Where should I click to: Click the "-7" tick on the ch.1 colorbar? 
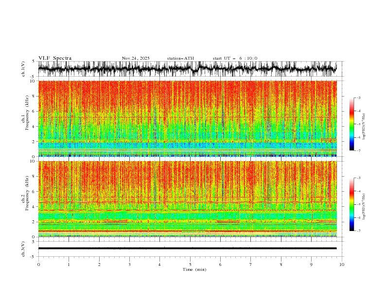(358, 150)
